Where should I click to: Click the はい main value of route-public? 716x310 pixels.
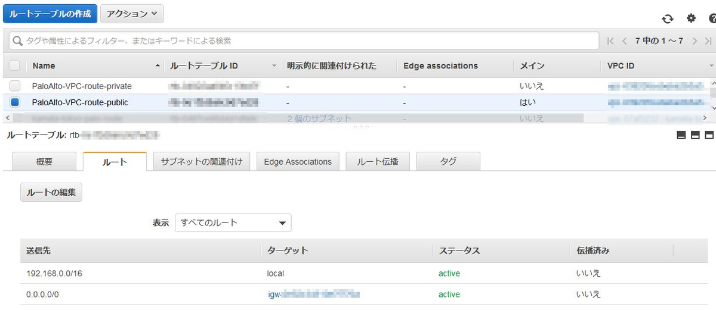pos(527,102)
